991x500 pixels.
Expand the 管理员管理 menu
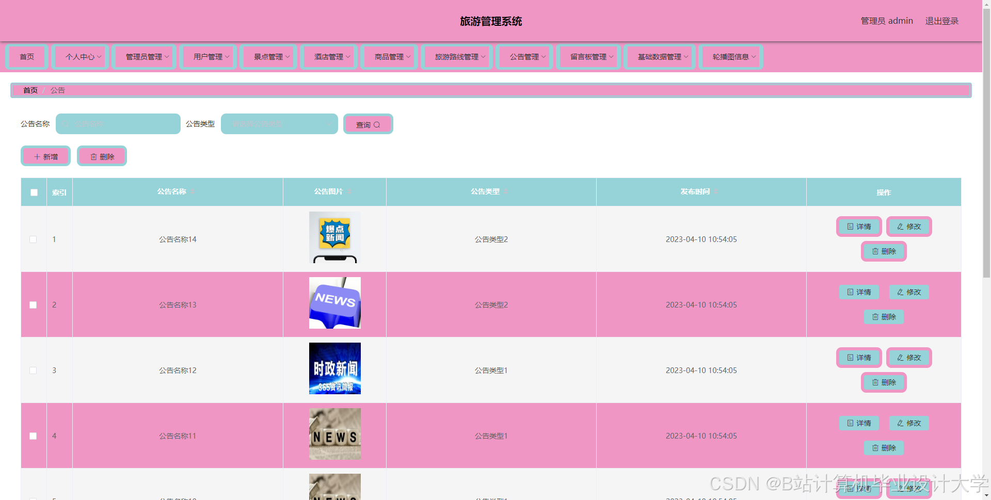(x=144, y=57)
